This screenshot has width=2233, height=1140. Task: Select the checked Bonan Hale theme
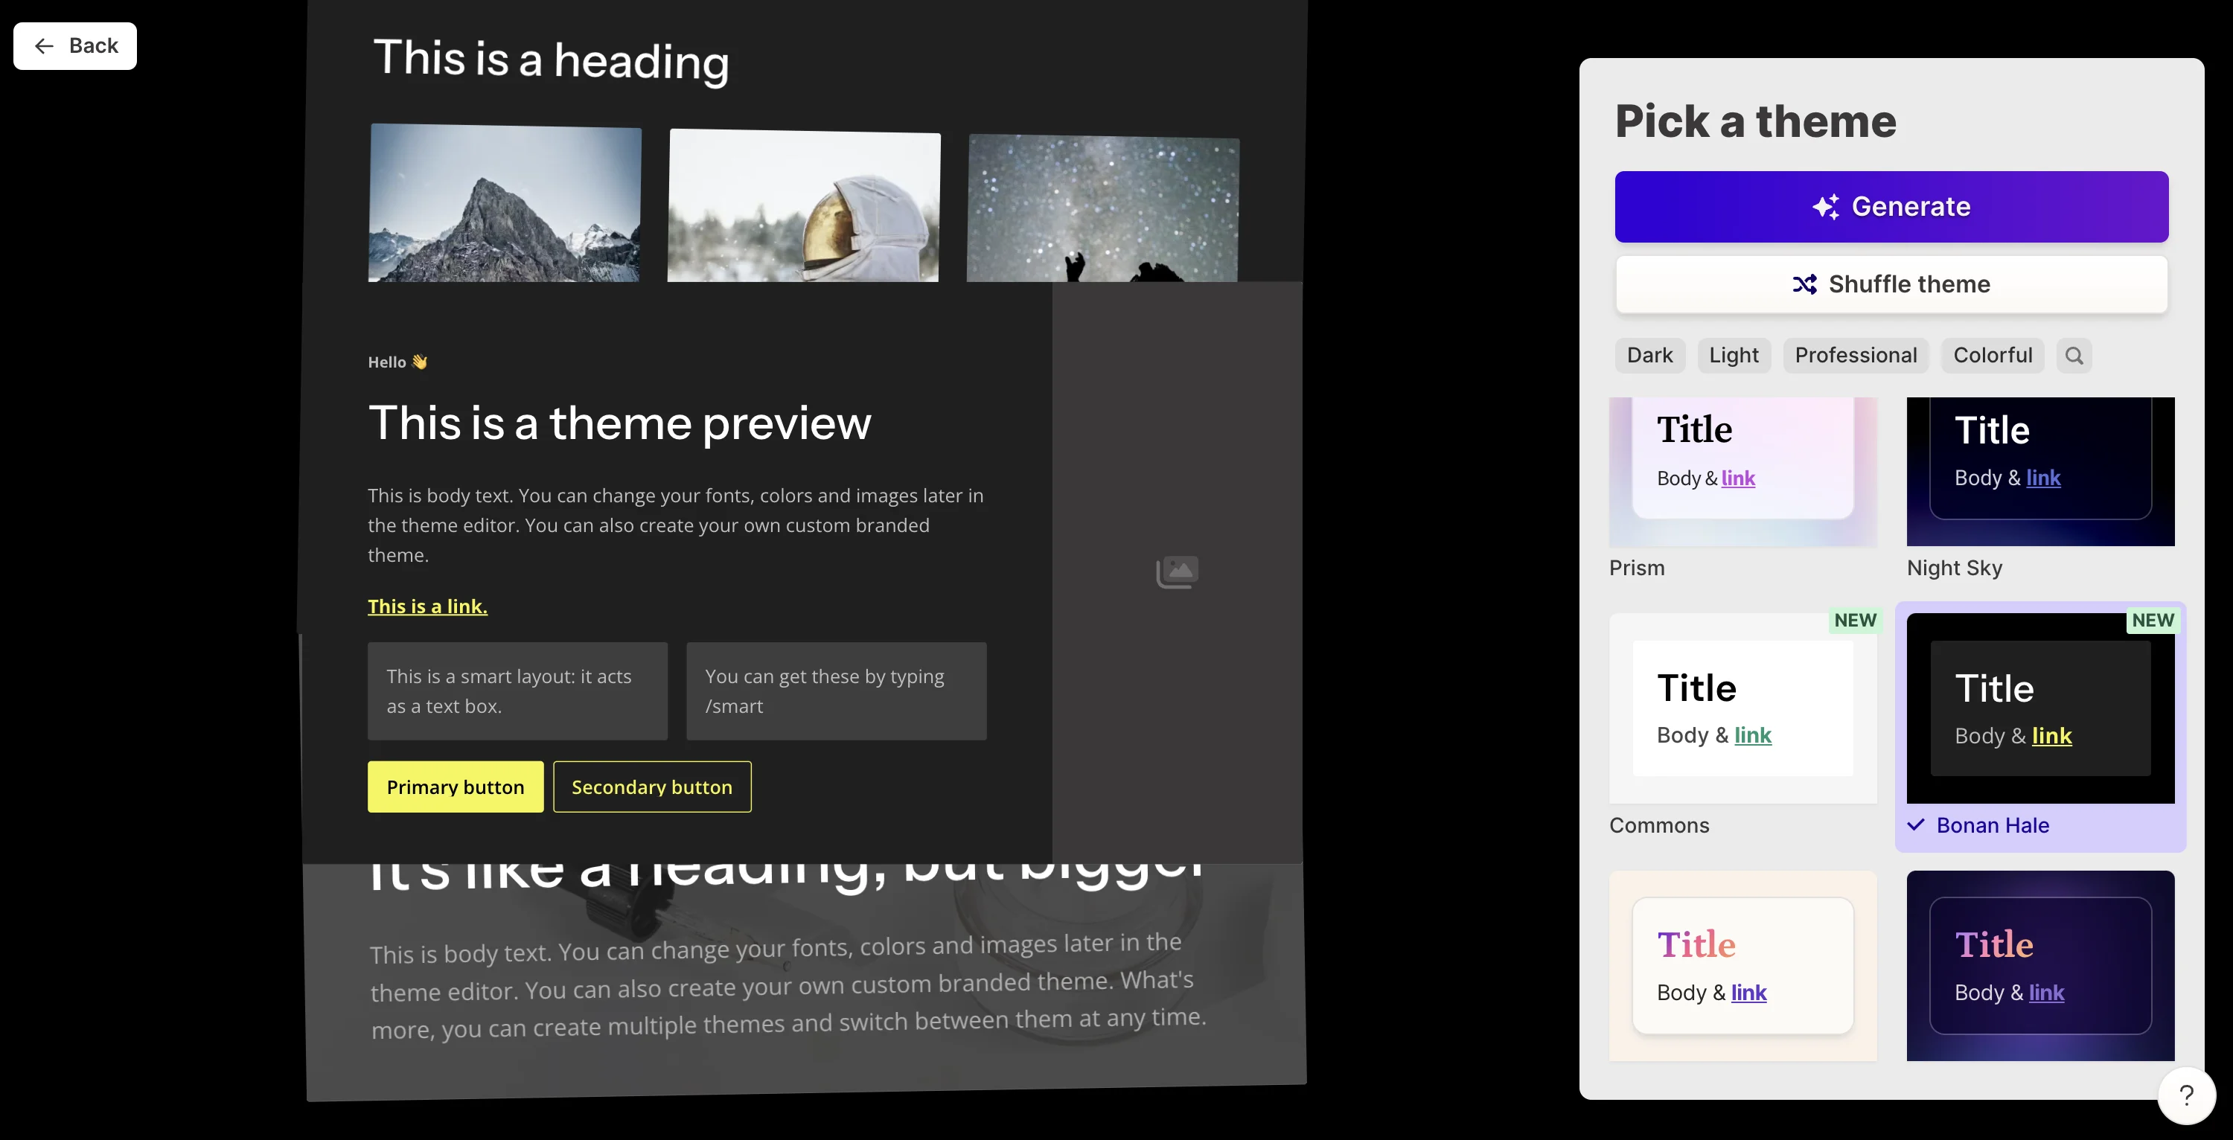2039,708
